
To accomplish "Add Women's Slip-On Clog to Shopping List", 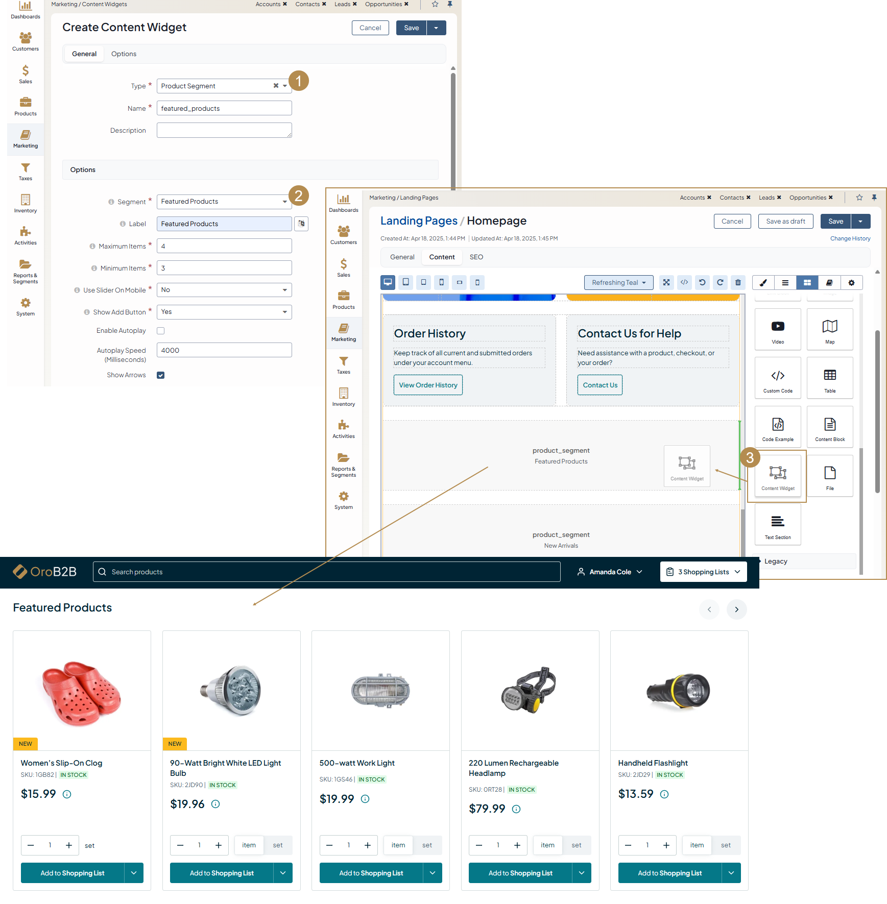I will (73, 873).
